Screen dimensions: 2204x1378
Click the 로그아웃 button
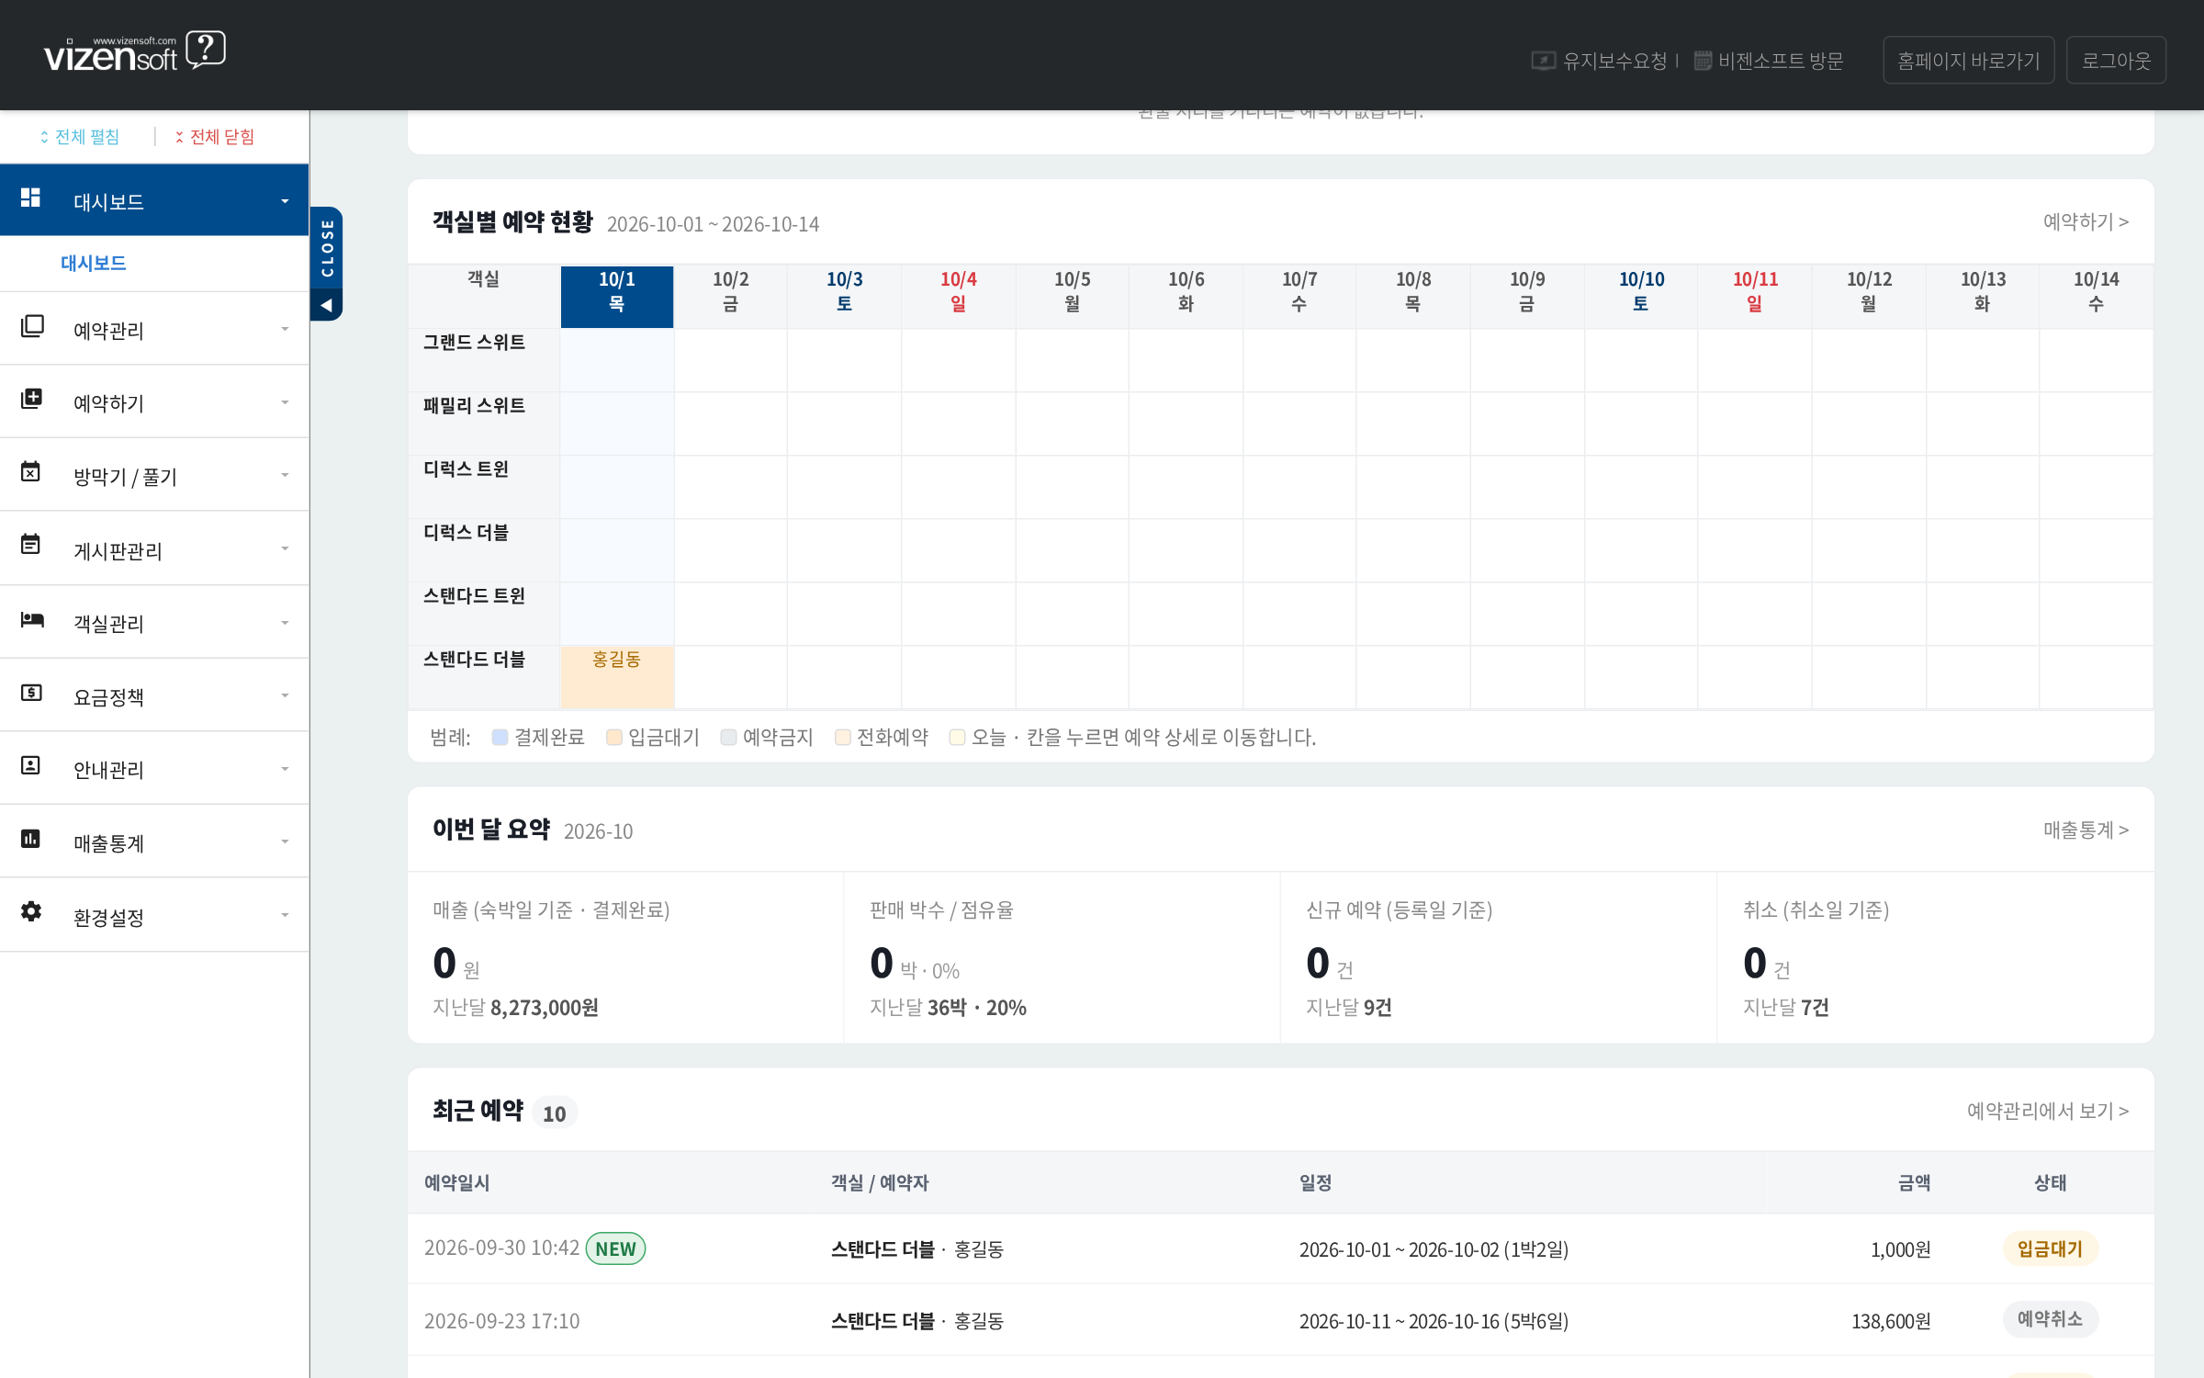[2116, 61]
